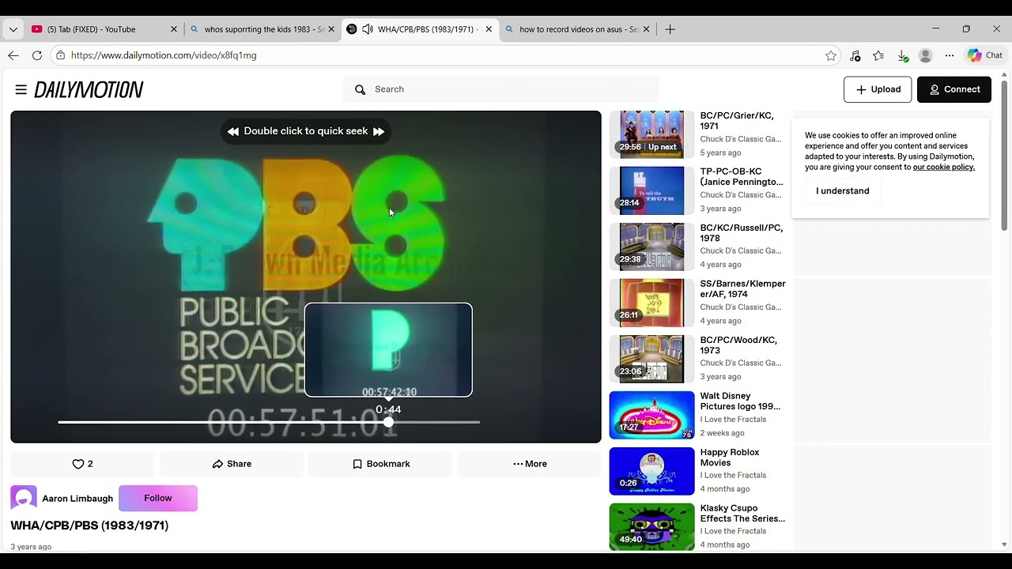
Task: Click the Happy Roblox Movies title
Action: coord(730,458)
